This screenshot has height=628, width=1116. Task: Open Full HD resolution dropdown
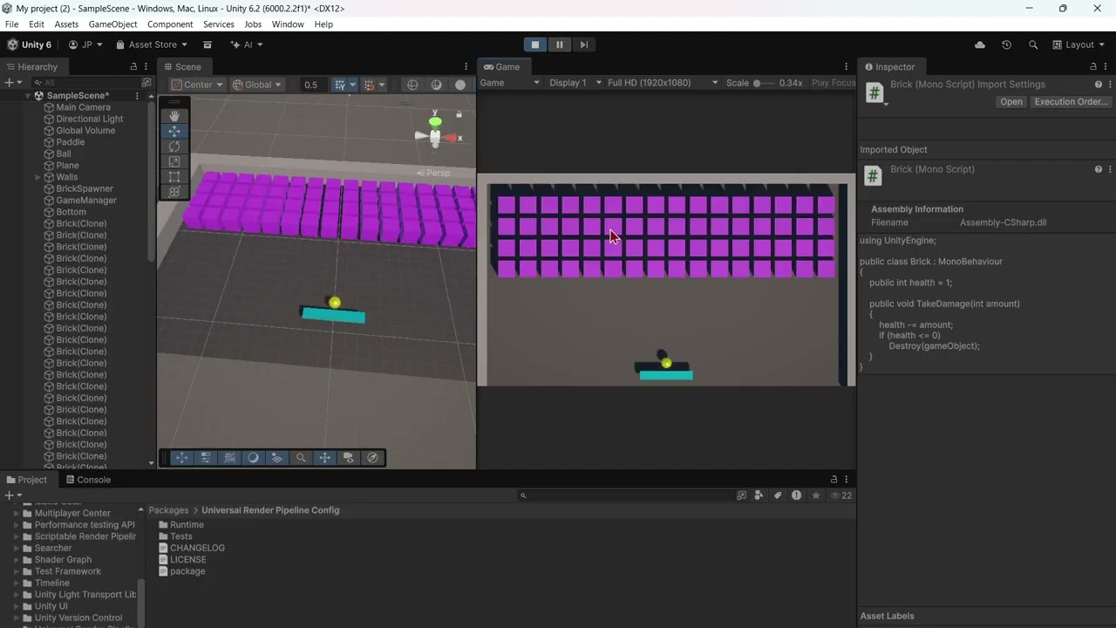[663, 83]
